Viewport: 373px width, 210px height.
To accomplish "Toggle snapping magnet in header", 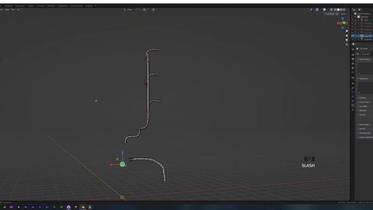I will pyautogui.click(x=144, y=10).
